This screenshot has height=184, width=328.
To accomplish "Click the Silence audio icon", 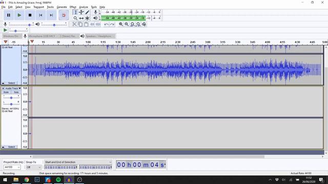I will [x=98, y=24].
